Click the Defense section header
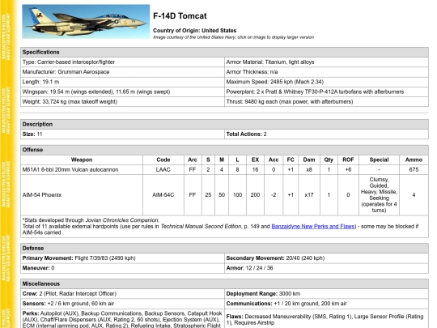The height and width of the screenshot is (328, 437). pyautogui.click(x=224, y=249)
